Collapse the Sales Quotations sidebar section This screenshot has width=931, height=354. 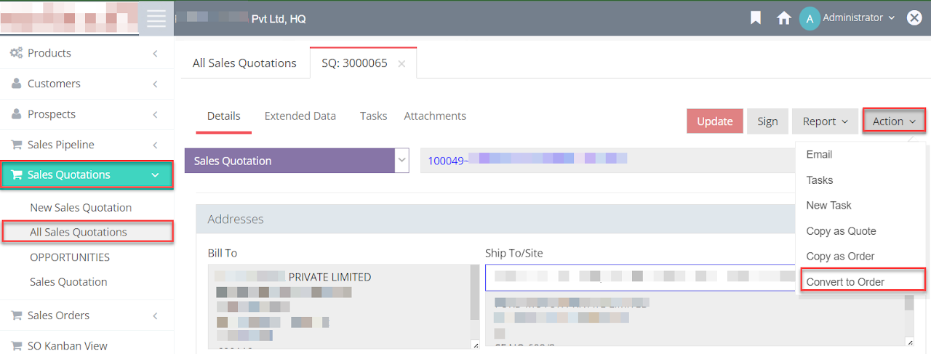pos(155,175)
